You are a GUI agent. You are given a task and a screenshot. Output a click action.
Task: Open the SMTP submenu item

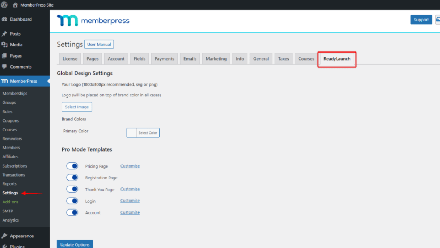[x=8, y=211]
